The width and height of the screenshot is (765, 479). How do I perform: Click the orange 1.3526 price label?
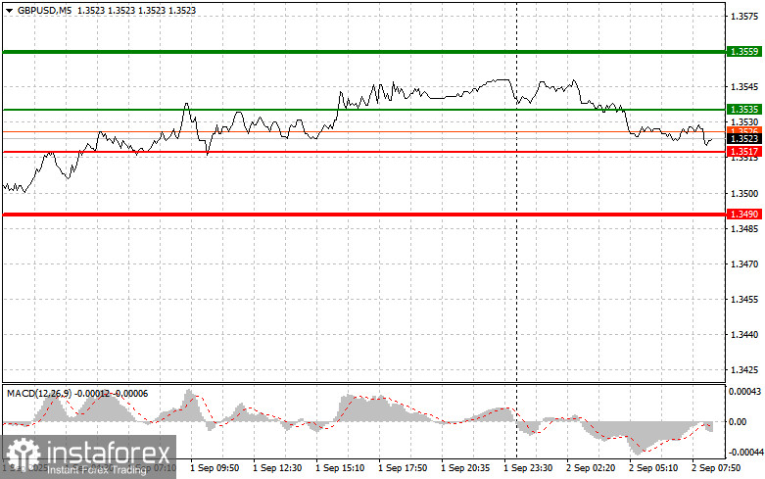pyautogui.click(x=744, y=130)
